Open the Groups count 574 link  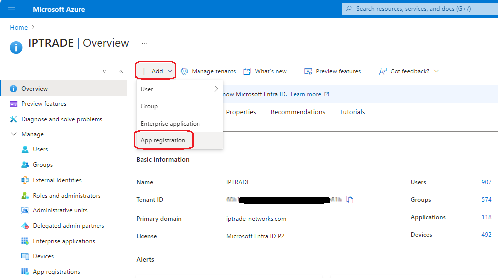coord(486,200)
